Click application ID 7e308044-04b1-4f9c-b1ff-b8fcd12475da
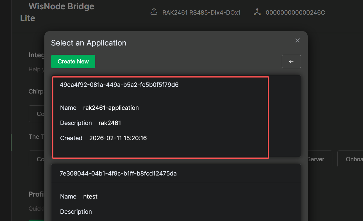 [118, 173]
